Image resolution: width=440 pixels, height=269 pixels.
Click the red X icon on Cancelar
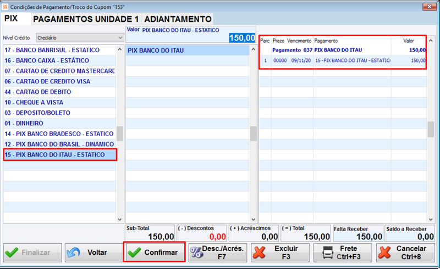click(384, 252)
